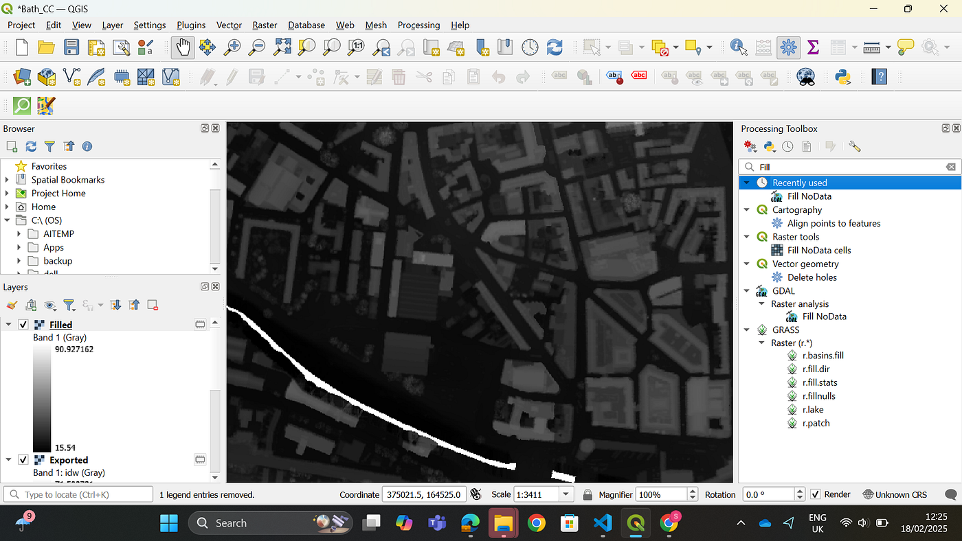The image size is (962, 541).
Task: Save the project with the floppy disk icon
Action: (71, 47)
